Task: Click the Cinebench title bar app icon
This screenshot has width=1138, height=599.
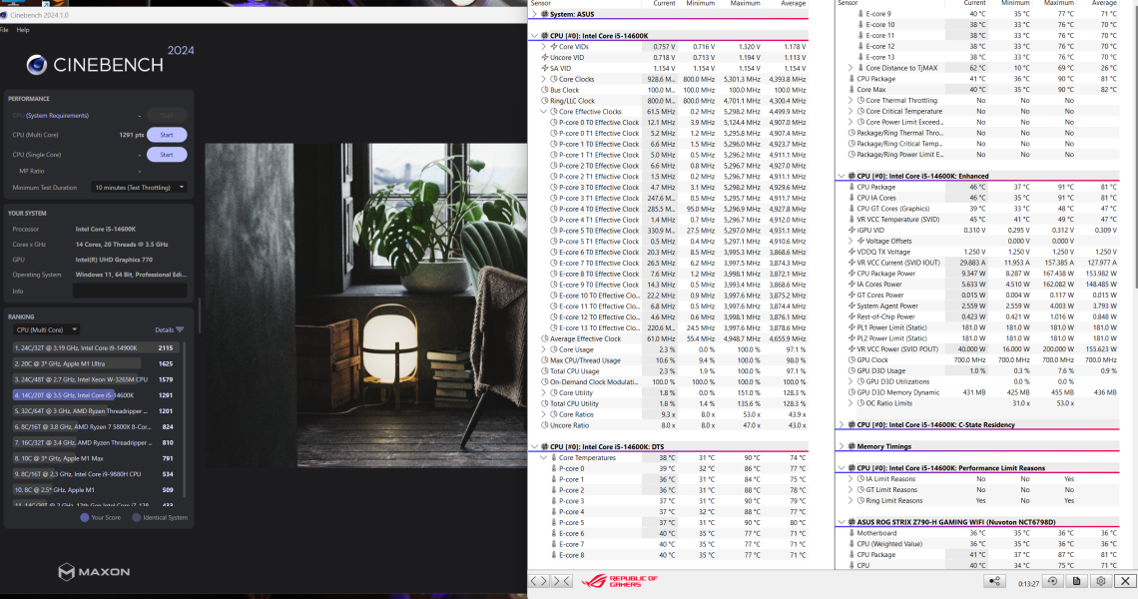Action: (4, 15)
